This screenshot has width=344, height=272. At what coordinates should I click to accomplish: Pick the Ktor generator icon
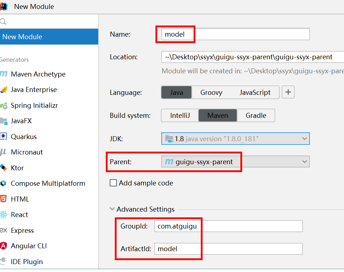pos(4,168)
